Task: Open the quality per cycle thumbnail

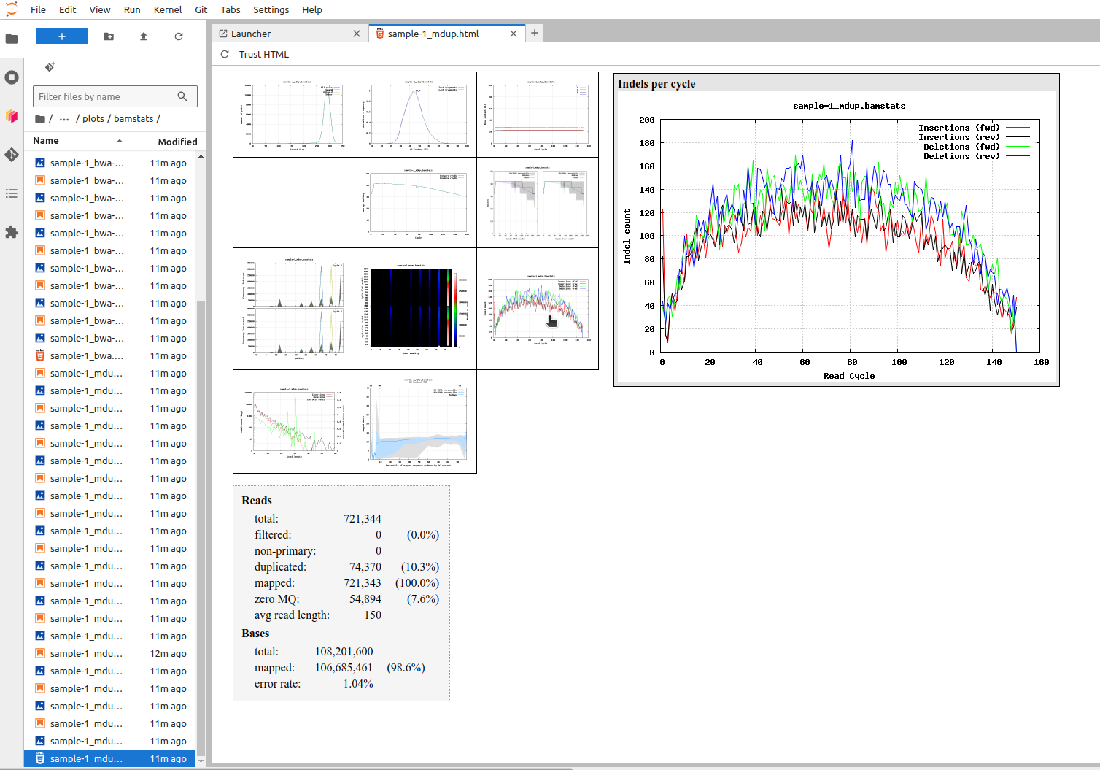Action: (416, 203)
